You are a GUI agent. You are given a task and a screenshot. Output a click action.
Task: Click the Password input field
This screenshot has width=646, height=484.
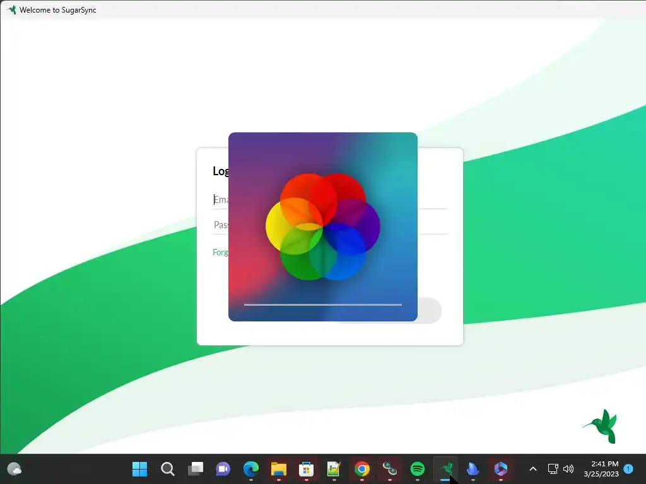click(x=329, y=225)
